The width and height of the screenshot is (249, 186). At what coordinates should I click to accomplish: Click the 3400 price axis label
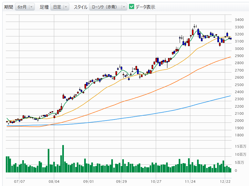[x=239, y=20]
